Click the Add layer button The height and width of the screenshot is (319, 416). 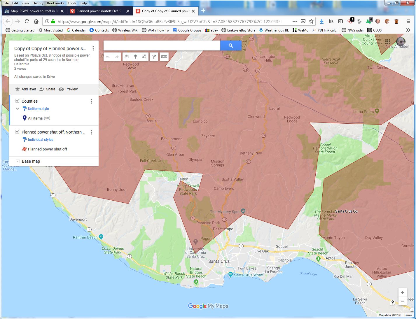tap(26, 89)
